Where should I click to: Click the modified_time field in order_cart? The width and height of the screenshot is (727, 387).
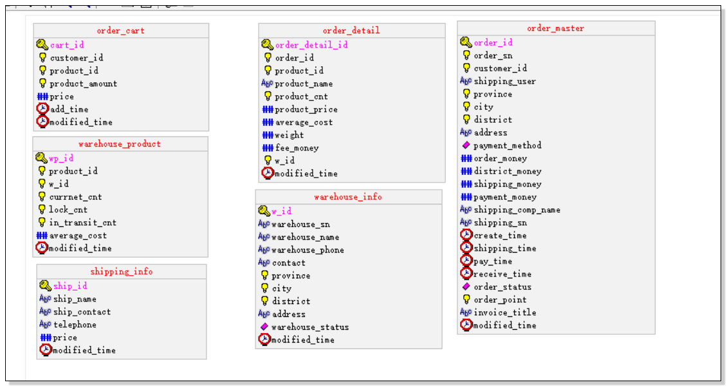click(x=81, y=122)
